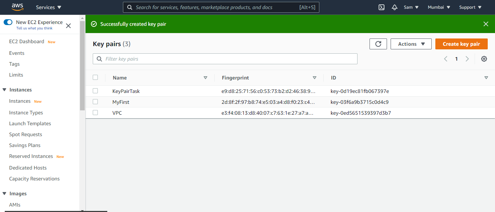The height and width of the screenshot is (212, 495).
Task: Click the AWS logo to go home
Action: point(17,7)
